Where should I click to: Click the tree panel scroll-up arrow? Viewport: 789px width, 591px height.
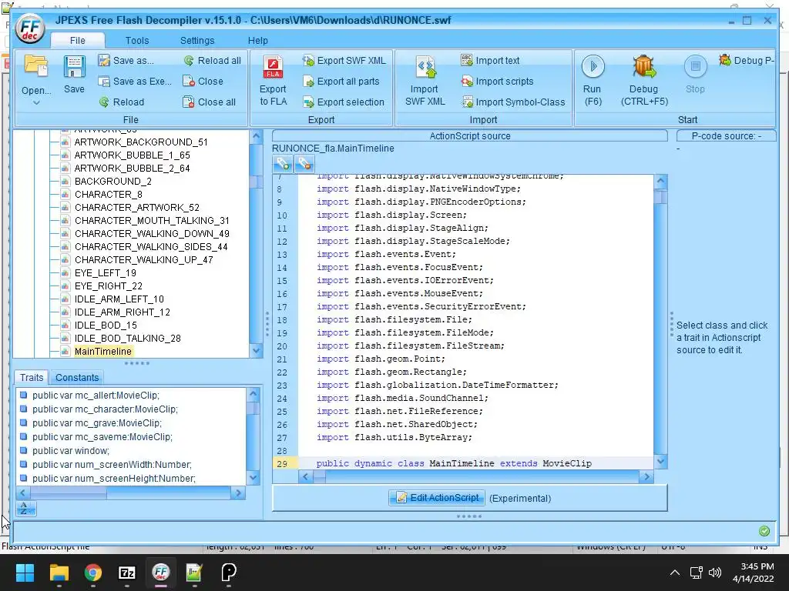pyautogui.click(x=256, y=136)
